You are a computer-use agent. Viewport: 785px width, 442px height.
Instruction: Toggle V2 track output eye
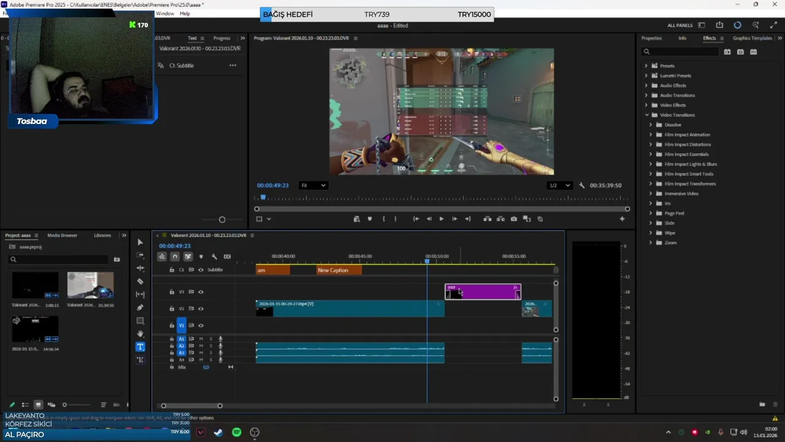click(x=201, y=309)
